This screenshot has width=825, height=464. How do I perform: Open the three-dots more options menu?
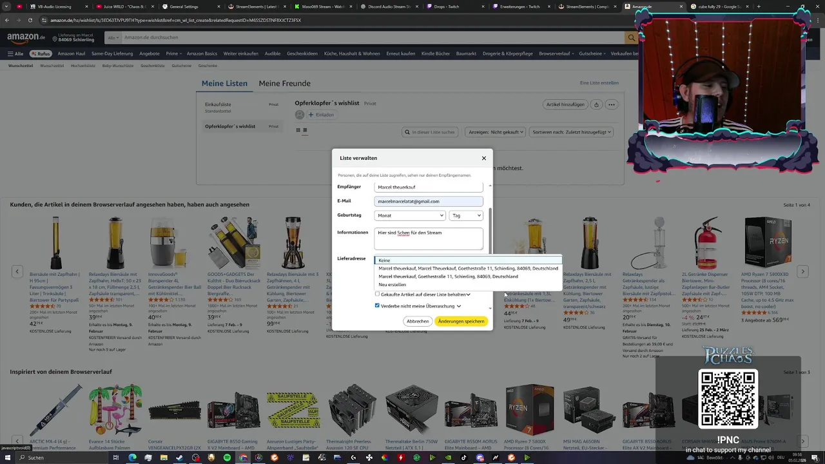pos(612,104)
